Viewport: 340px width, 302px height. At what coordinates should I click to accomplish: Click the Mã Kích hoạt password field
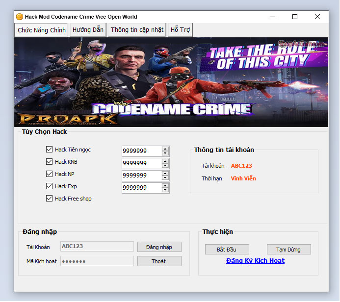97,261
